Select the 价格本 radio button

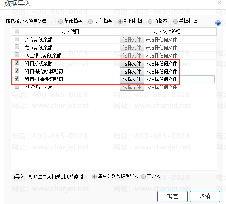pyautogui.click(x=150, y=21)
